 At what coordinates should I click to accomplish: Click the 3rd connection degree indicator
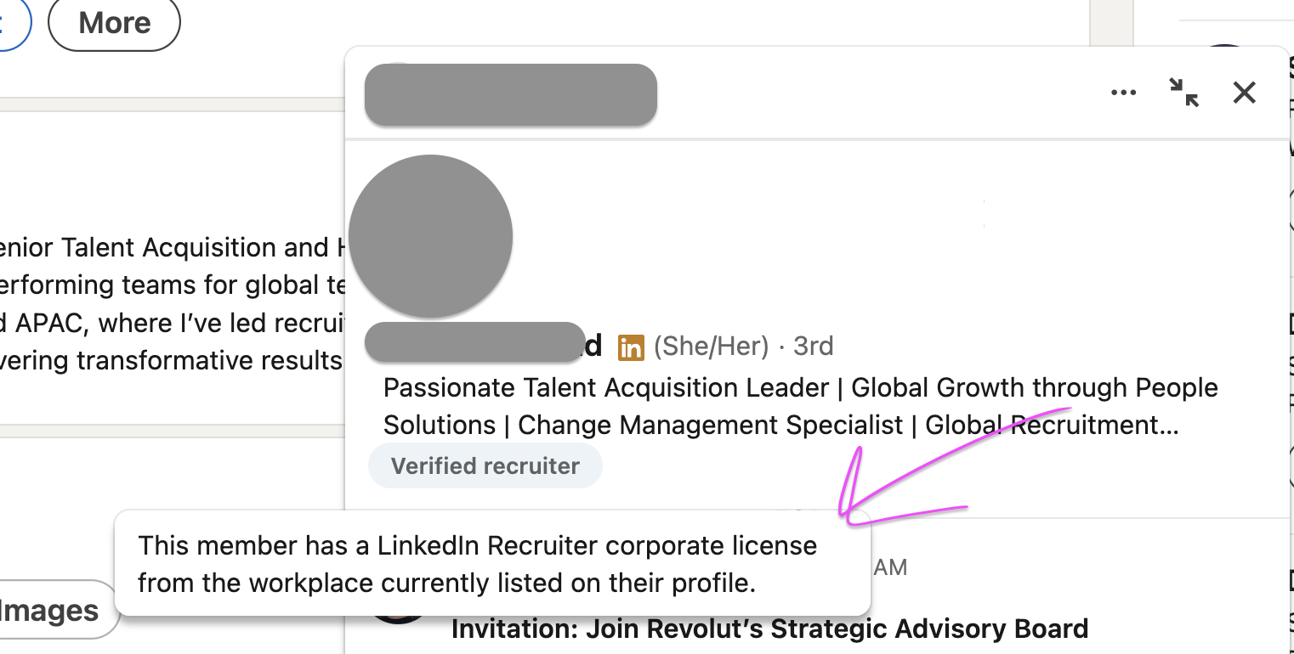tap(813, 347)
